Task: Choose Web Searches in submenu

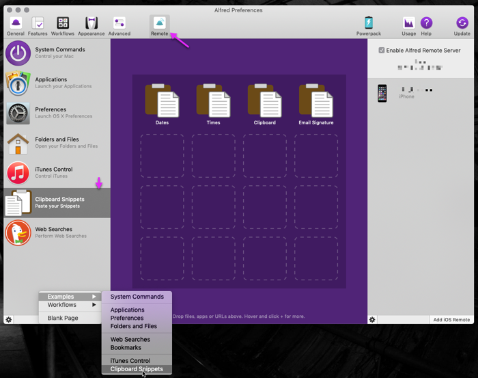Action: tap(137, 339)
